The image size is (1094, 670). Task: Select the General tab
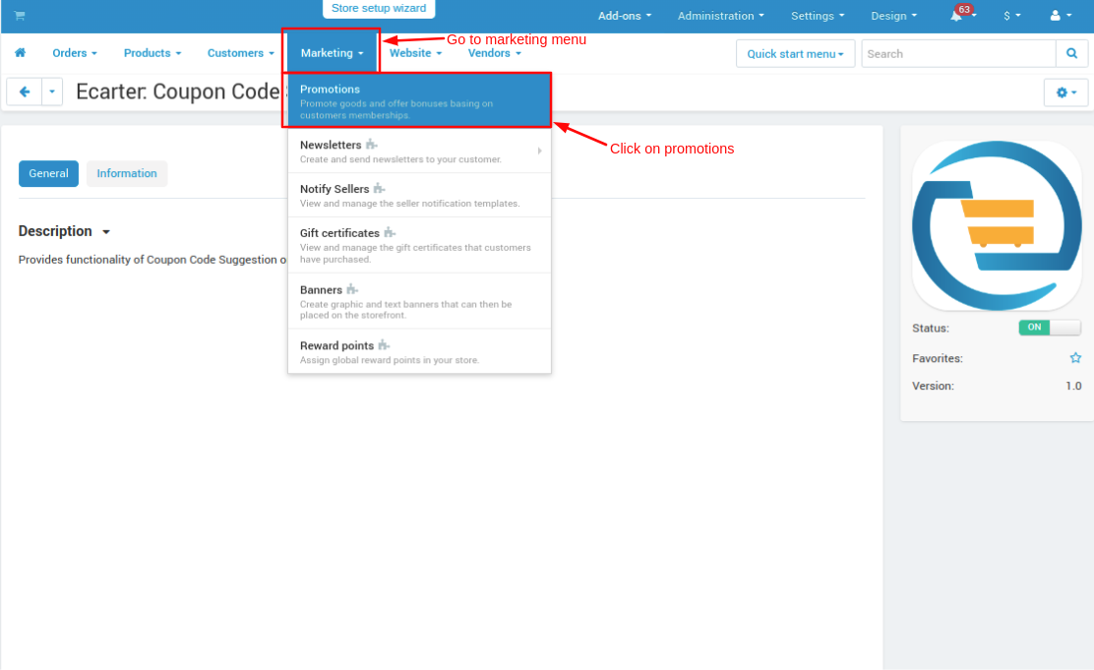click(x=48, y=174)
